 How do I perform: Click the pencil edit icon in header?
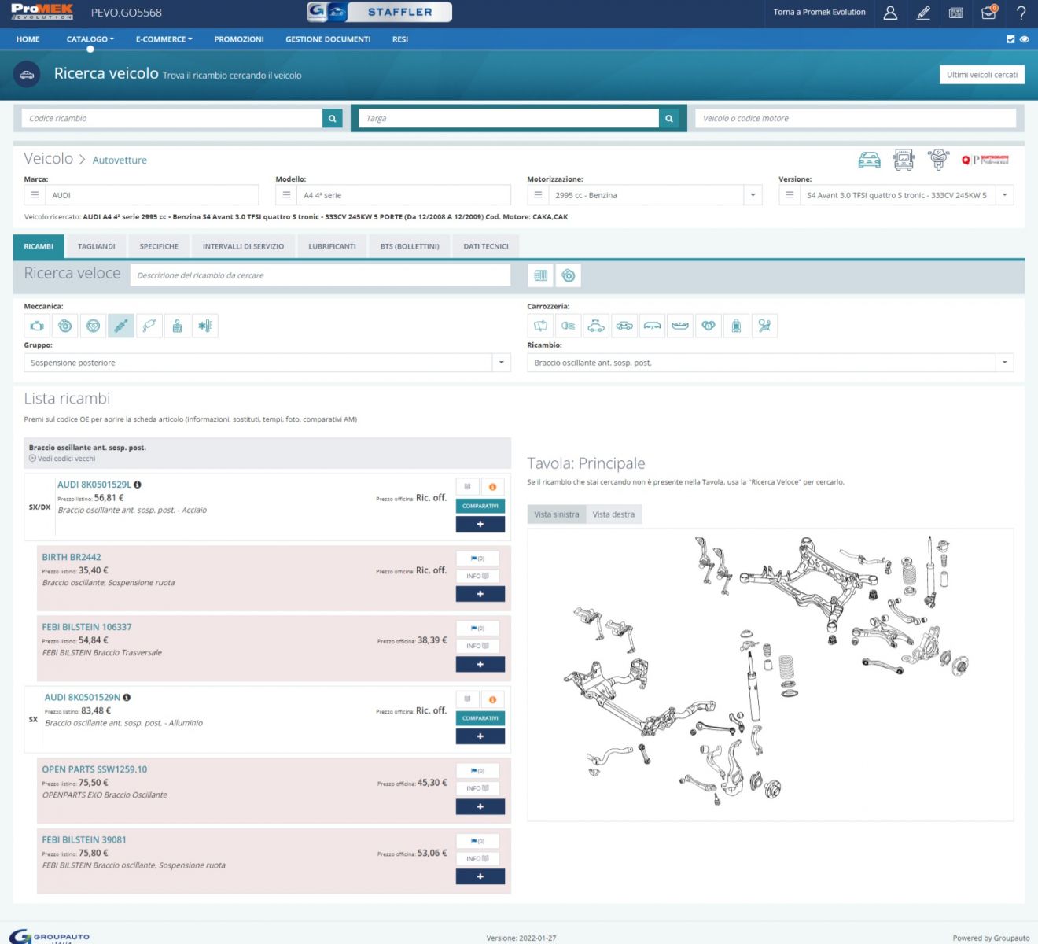tap(923, 13)
